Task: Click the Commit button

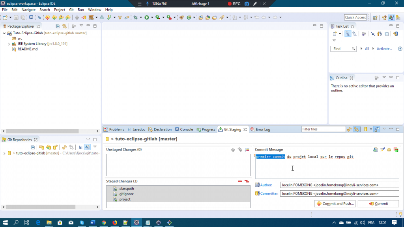Action: [x=378, y=204]
